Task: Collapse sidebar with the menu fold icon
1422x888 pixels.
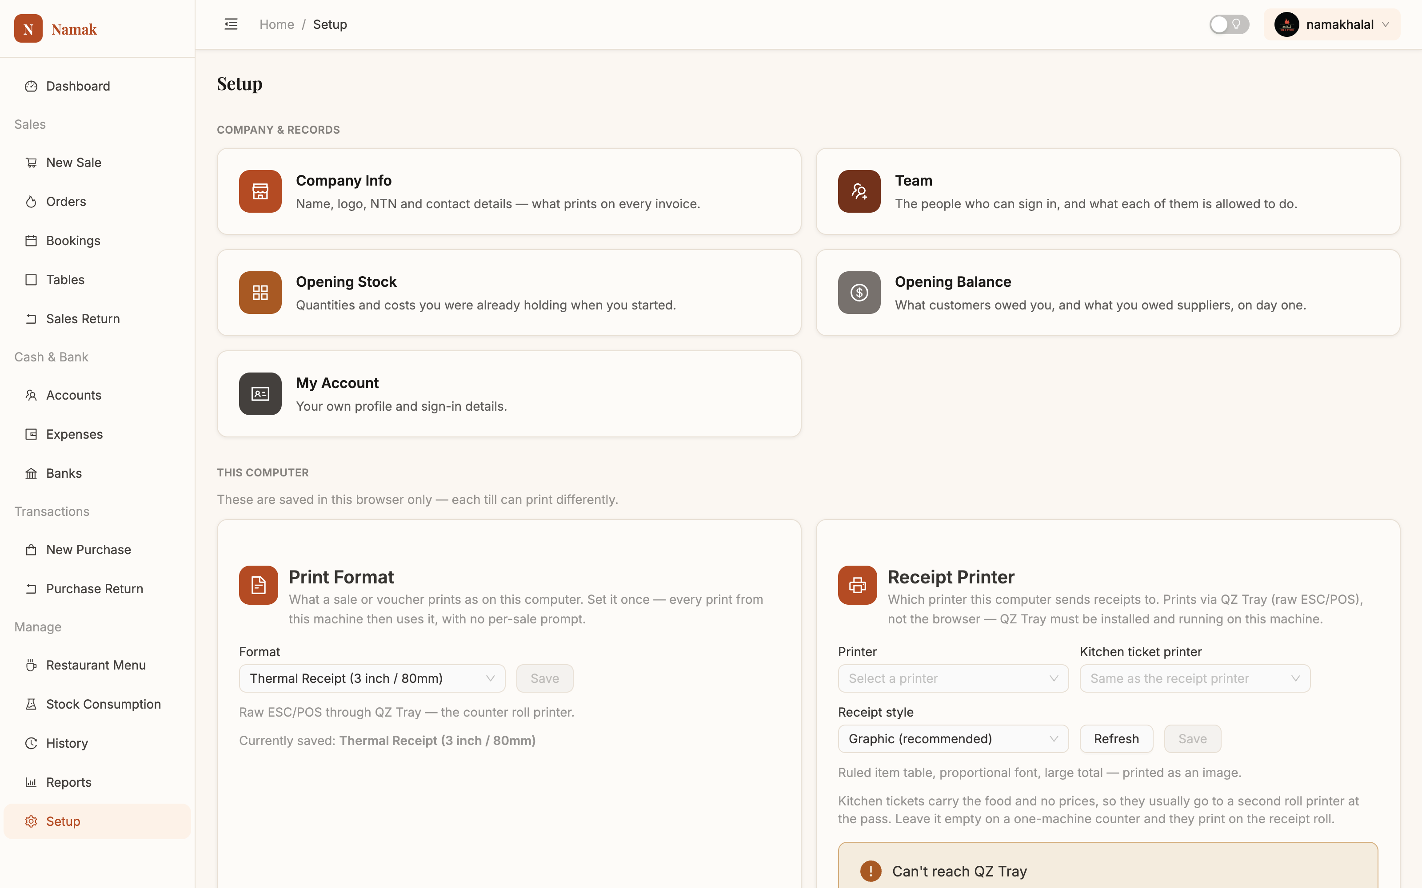Action: [x=231, y=24]
